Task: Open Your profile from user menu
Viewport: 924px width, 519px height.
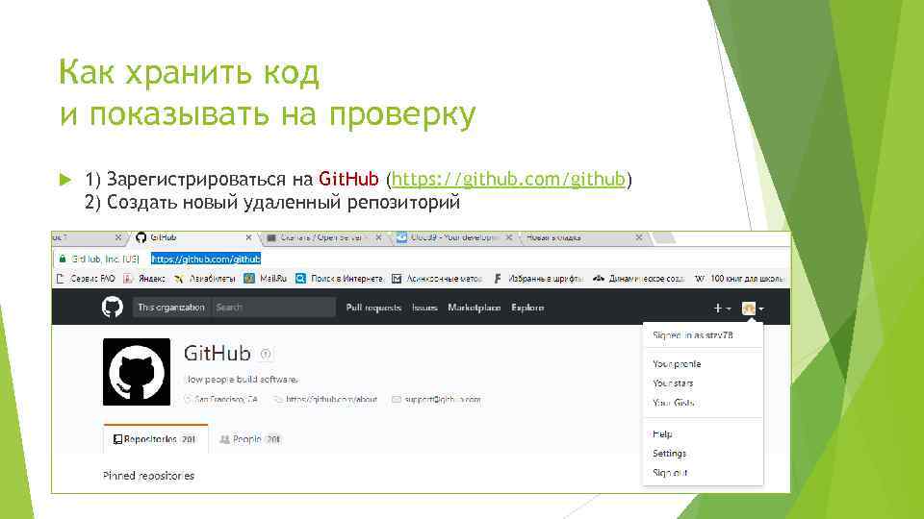Action: [677, 363]
